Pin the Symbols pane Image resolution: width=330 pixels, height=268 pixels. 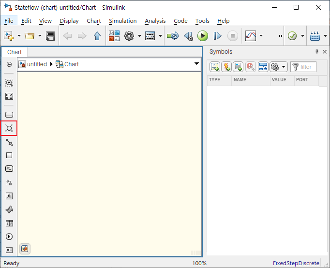(317, 52)
